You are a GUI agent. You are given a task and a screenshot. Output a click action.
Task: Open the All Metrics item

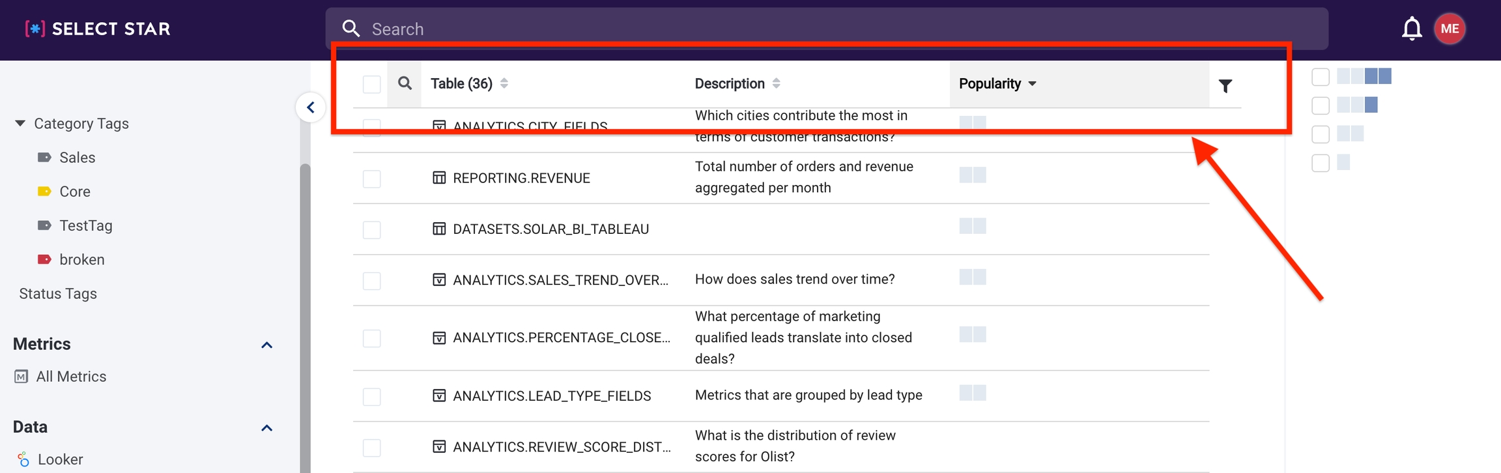pos(70,377)
